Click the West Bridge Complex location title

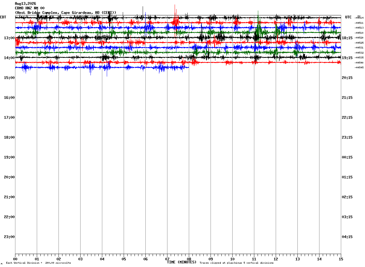[65, 13]
